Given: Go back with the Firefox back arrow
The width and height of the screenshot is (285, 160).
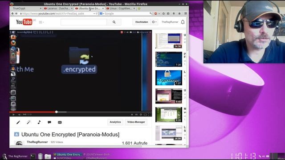Looking at the screenshot, I should [12, 13].
